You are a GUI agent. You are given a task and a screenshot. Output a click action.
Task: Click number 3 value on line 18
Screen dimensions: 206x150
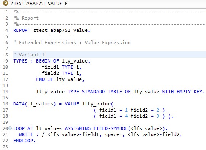pyautogui.click(x=158, y=116)
